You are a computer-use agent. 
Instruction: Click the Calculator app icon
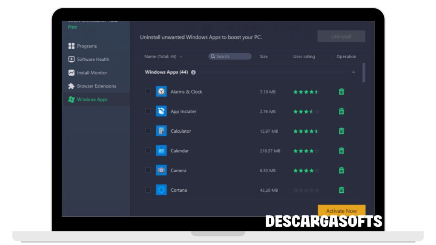[x=161, y=131]
